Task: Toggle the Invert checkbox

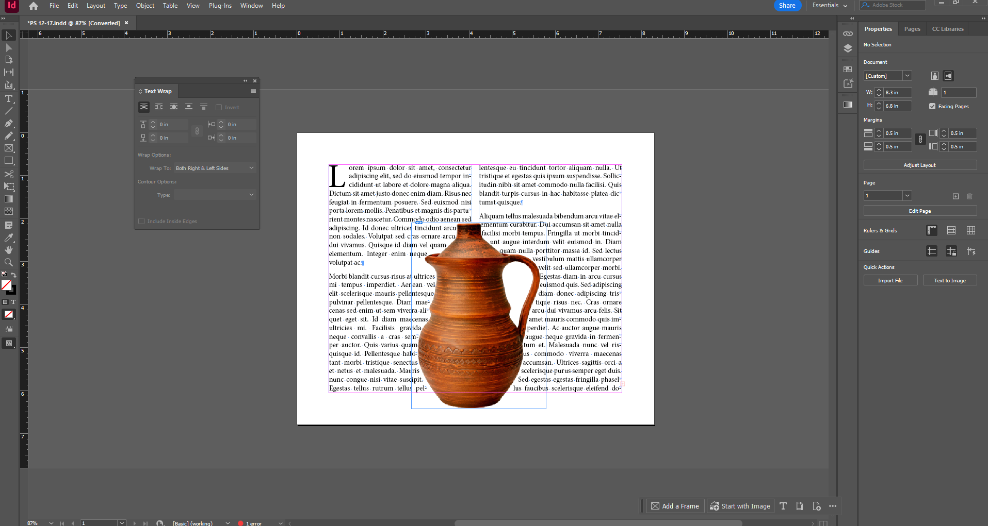Action: (x=219, y=108)
